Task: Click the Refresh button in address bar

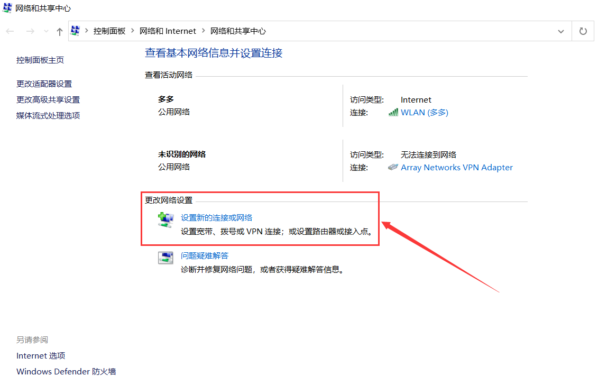Action: click(x=583, y=31)
